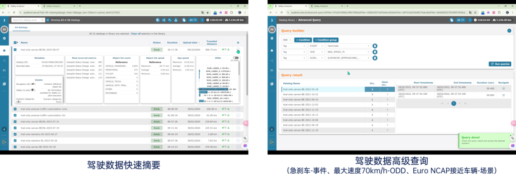
Task: Reload the page in left browser window
Action: [14, 12]
